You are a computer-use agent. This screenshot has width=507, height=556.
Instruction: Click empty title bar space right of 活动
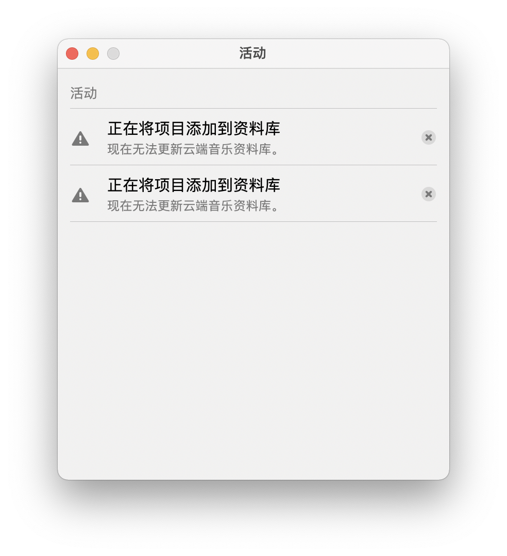tap(355, 53)
